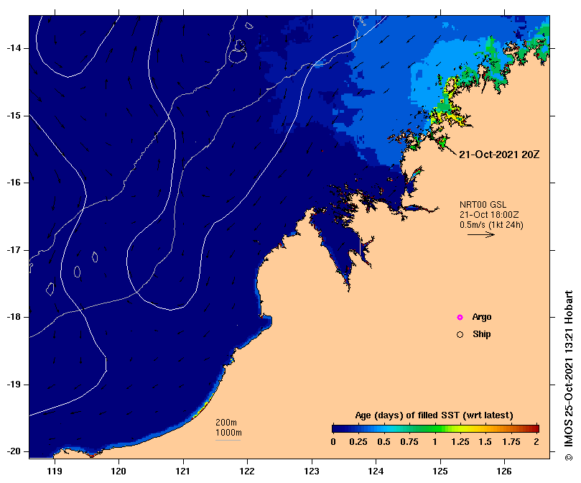Click the '200m' contour legend label
Image resolution: width=581 pixels, height=483 pixels.
226,423
